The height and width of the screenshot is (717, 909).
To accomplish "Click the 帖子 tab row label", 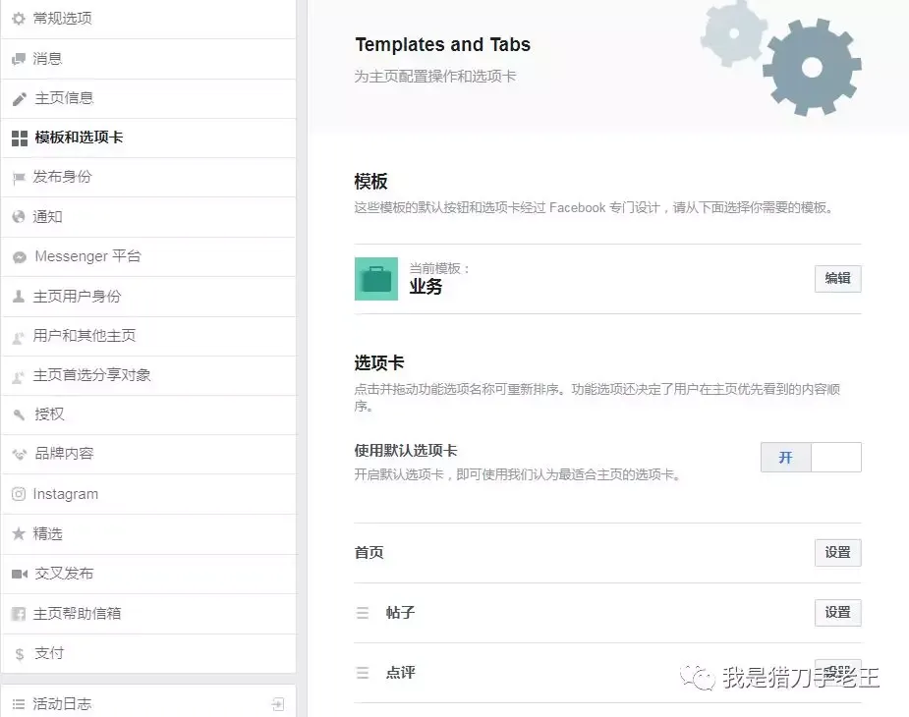I will [400, 613].
